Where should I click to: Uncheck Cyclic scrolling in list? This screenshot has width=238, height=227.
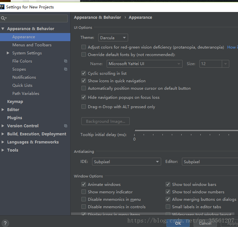[84, 73]
